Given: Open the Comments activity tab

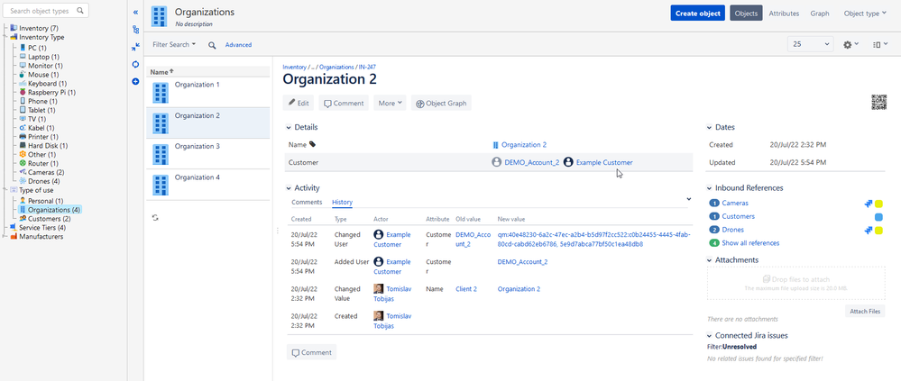Looking at the screenshot, I should pos(307,202).
